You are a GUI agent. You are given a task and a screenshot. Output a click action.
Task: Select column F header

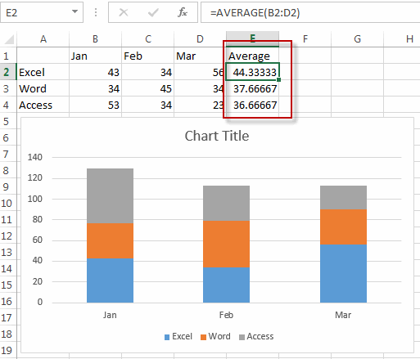305,39
